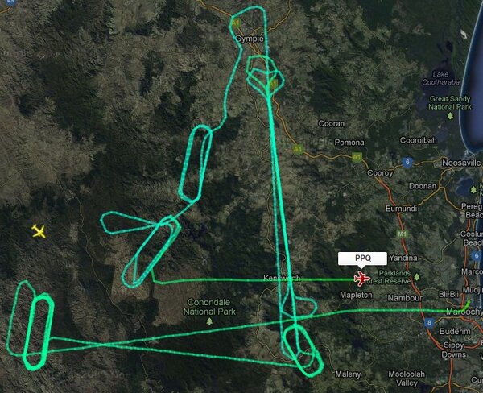Viewport: 483px width, 393px height.
Task: Click the Parklands Forest Reserve tree icon
Action: [x=416, y=277]
